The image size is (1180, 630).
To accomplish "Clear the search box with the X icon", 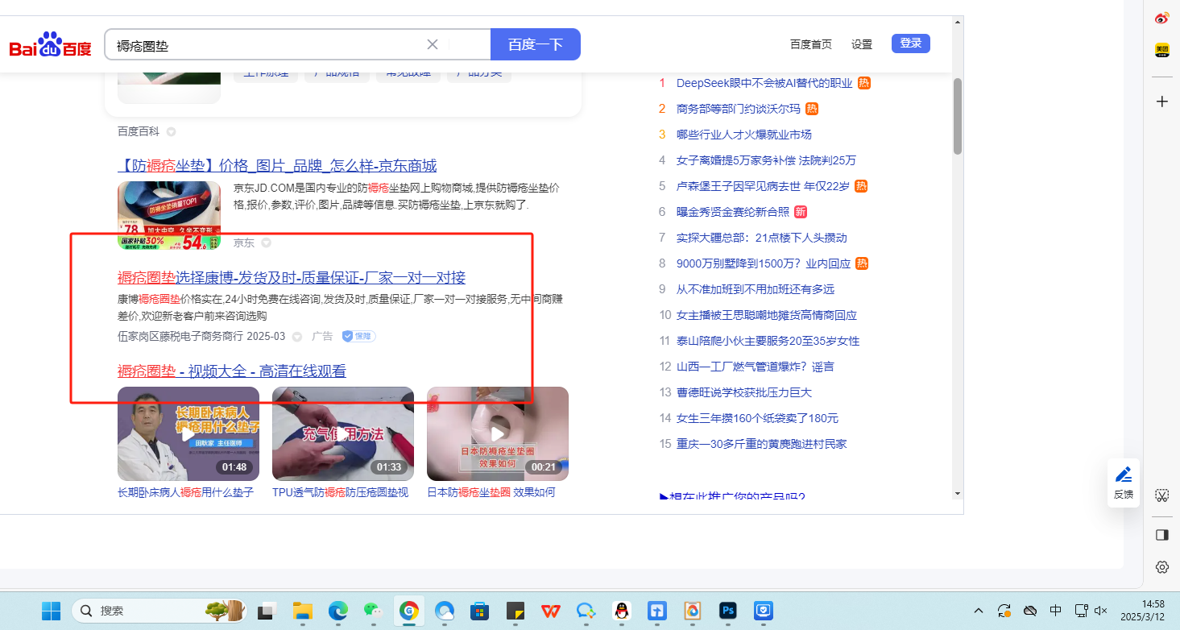I will (x=433, y=44).
